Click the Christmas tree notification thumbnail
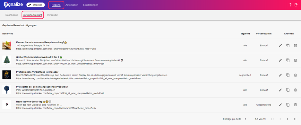 (x=7, y=60)
